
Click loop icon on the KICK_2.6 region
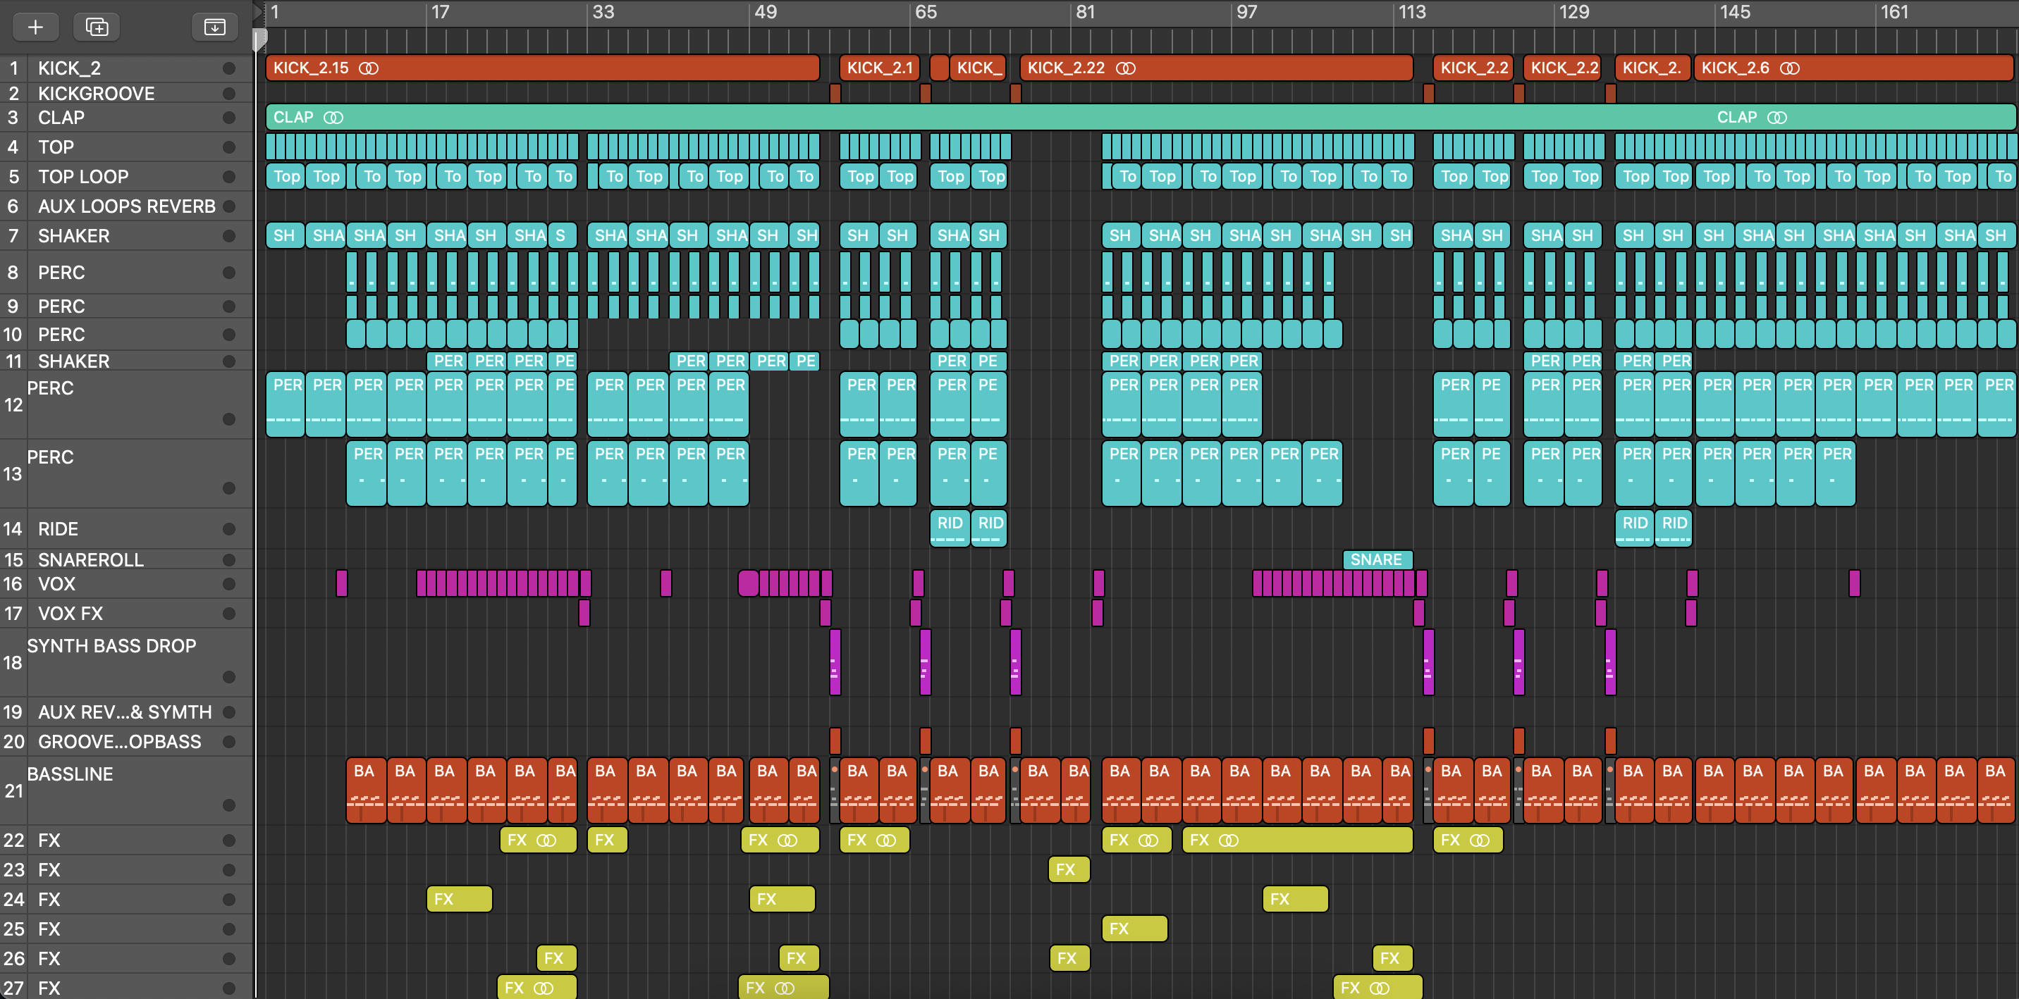pos(1789,69)
